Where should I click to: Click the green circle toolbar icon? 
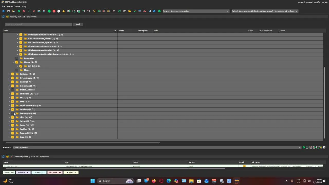click(49, 11)
